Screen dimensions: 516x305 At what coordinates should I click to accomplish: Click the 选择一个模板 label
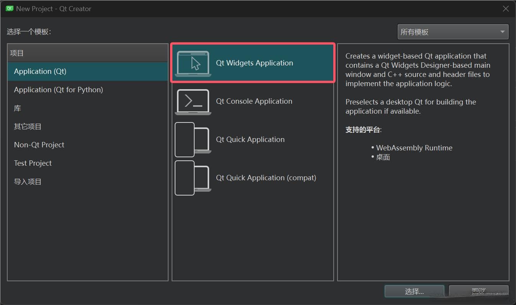click(x=29, y=32)
